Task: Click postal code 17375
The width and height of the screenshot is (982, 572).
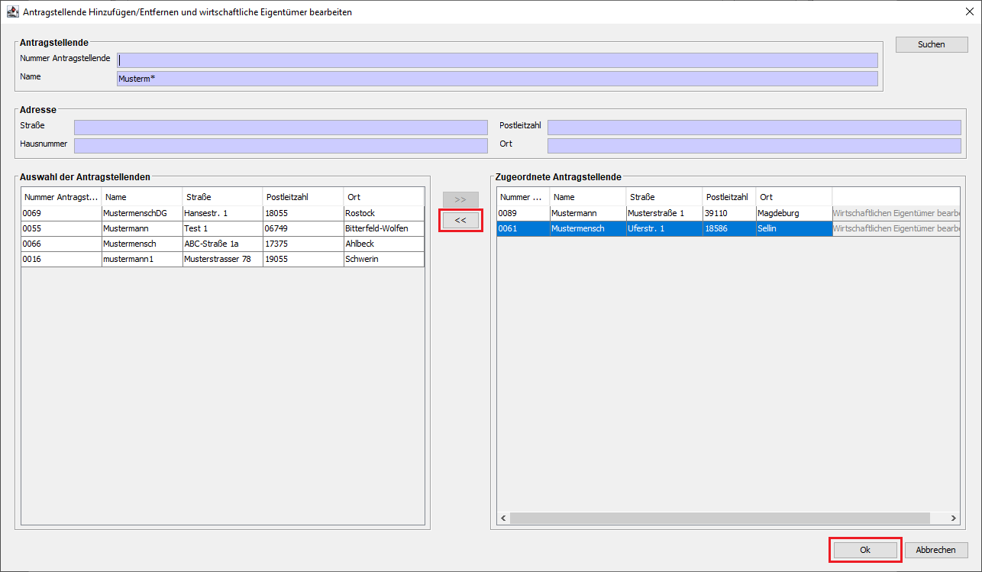Action: (304, 244)
